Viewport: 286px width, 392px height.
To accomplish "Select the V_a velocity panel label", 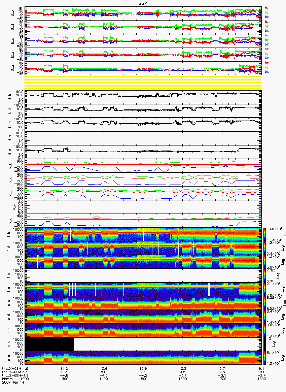I will (x=10, y=221).
